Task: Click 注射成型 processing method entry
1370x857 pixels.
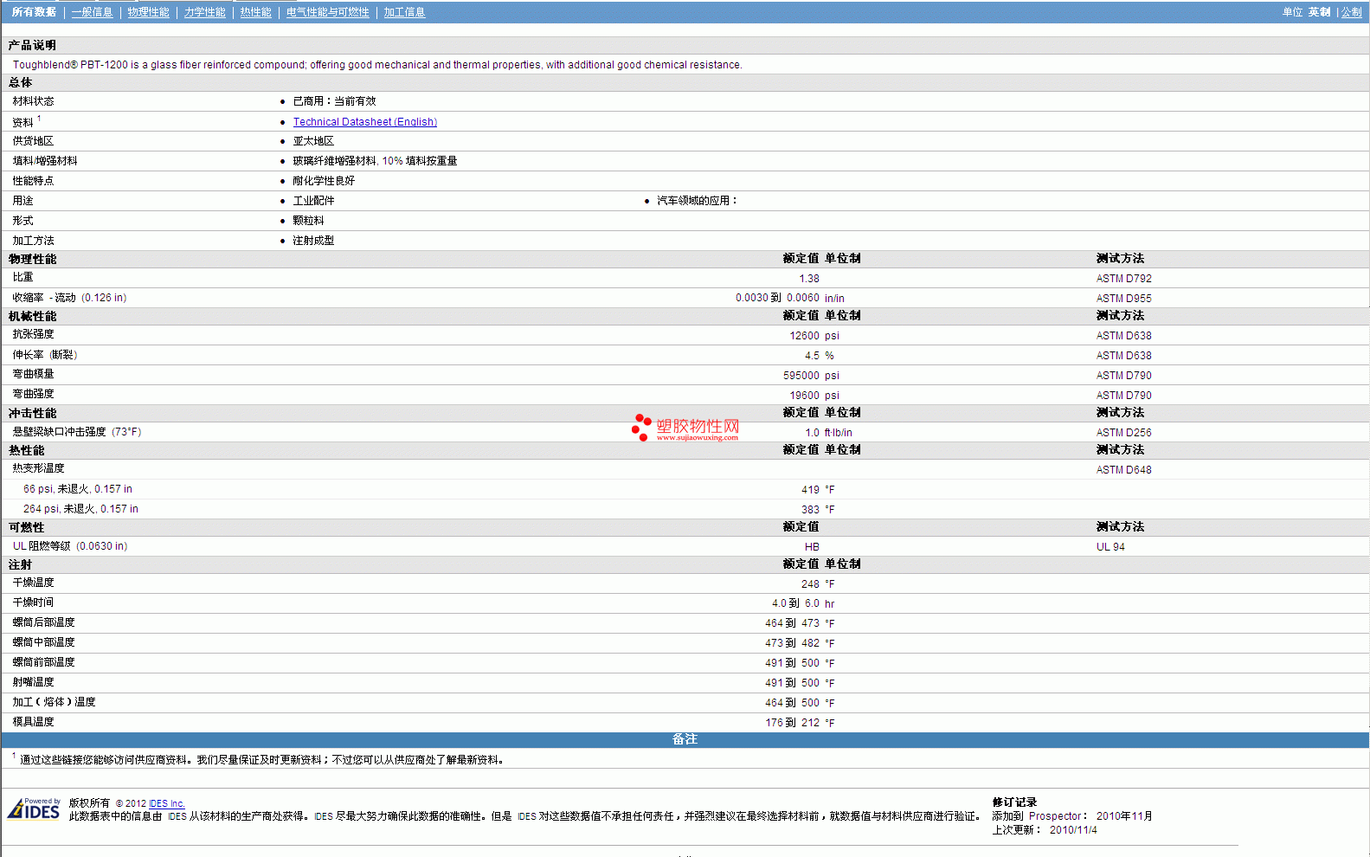Action: [x=313, y=241]
